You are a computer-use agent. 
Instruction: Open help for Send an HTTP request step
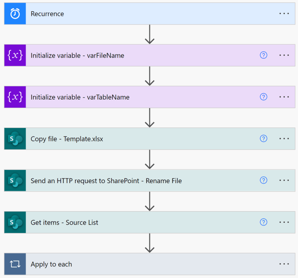[263, 180]
